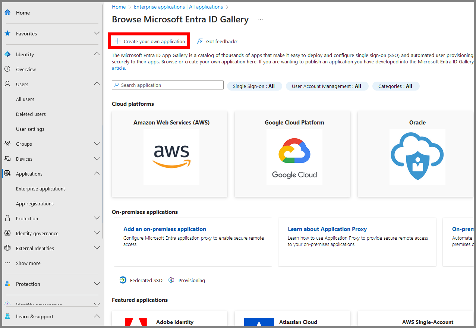This screenshot has height=328, width=476.
Task: Open Deleted users in sidebar
Action: coord(31,114)
